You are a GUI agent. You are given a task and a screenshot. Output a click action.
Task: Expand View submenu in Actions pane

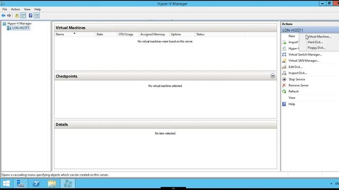pyautogui.click(x=292, y=98)
